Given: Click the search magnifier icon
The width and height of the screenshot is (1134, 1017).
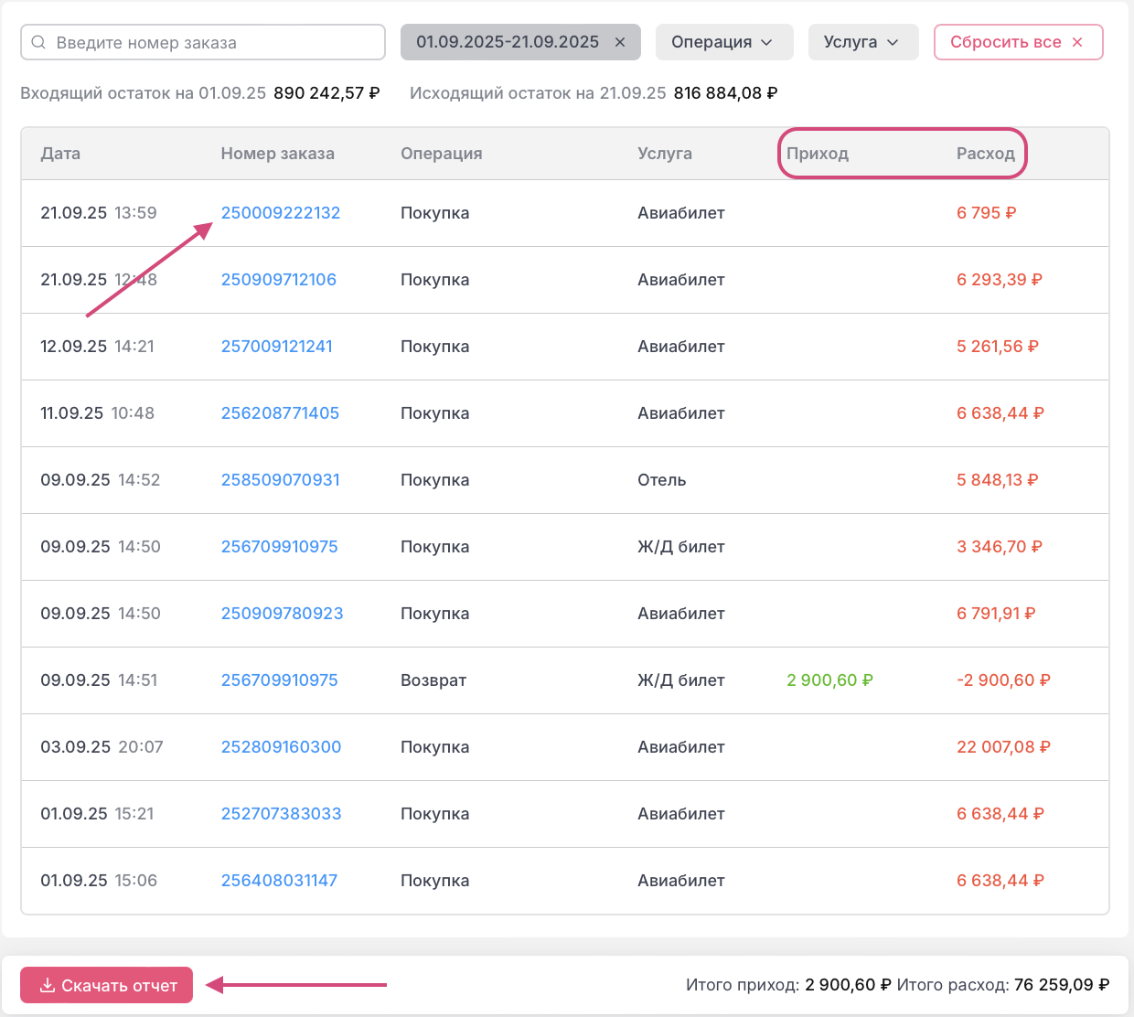Looking at the screenshot, I should 38,42.
